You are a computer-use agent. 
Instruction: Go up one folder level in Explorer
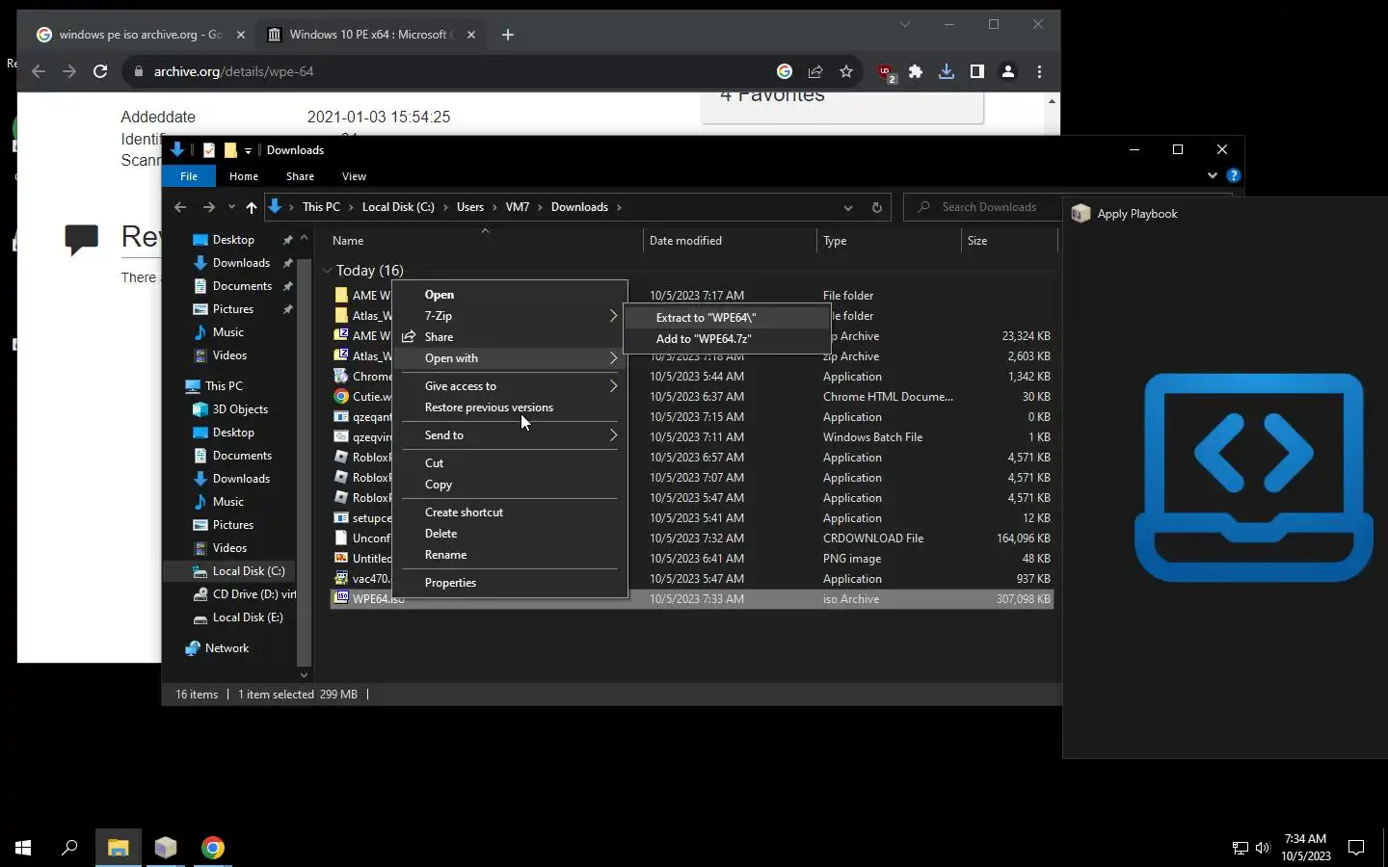[251, 207]
